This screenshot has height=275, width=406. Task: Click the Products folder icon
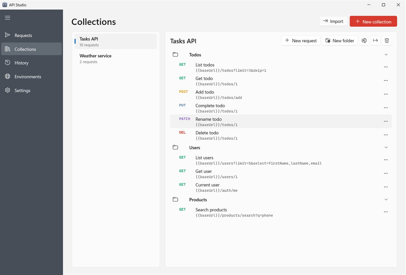click(175, 199)
